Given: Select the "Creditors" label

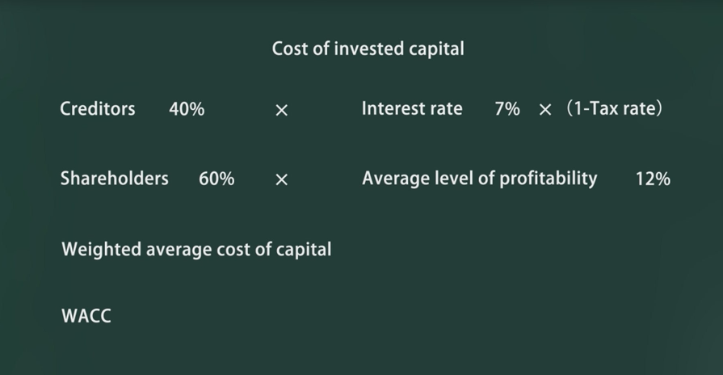Looking at the screenshot, I should 98,108.
